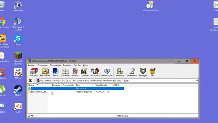Expand the archive path dropdown arrow

(197, 81)
